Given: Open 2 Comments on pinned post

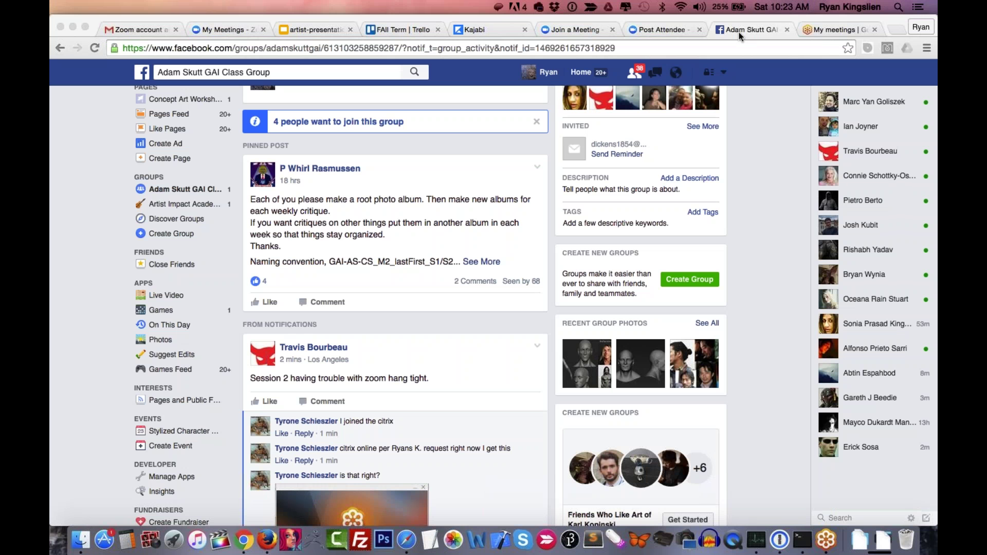Looking at the screenshot, I should (475, 281).
